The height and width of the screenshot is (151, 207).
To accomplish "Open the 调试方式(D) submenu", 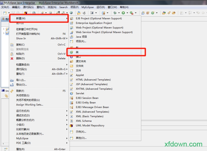I will pos(42,115).
